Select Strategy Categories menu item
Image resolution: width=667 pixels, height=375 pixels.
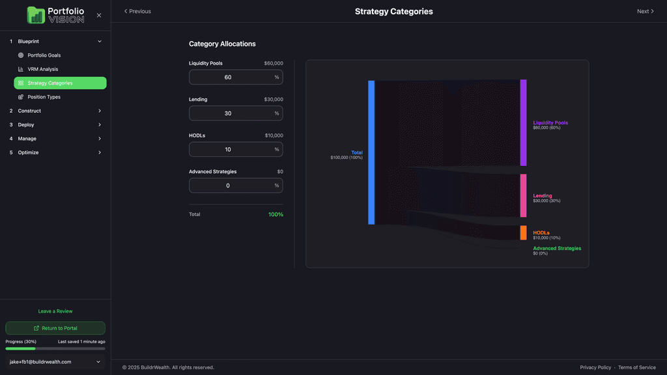[60, 83]
